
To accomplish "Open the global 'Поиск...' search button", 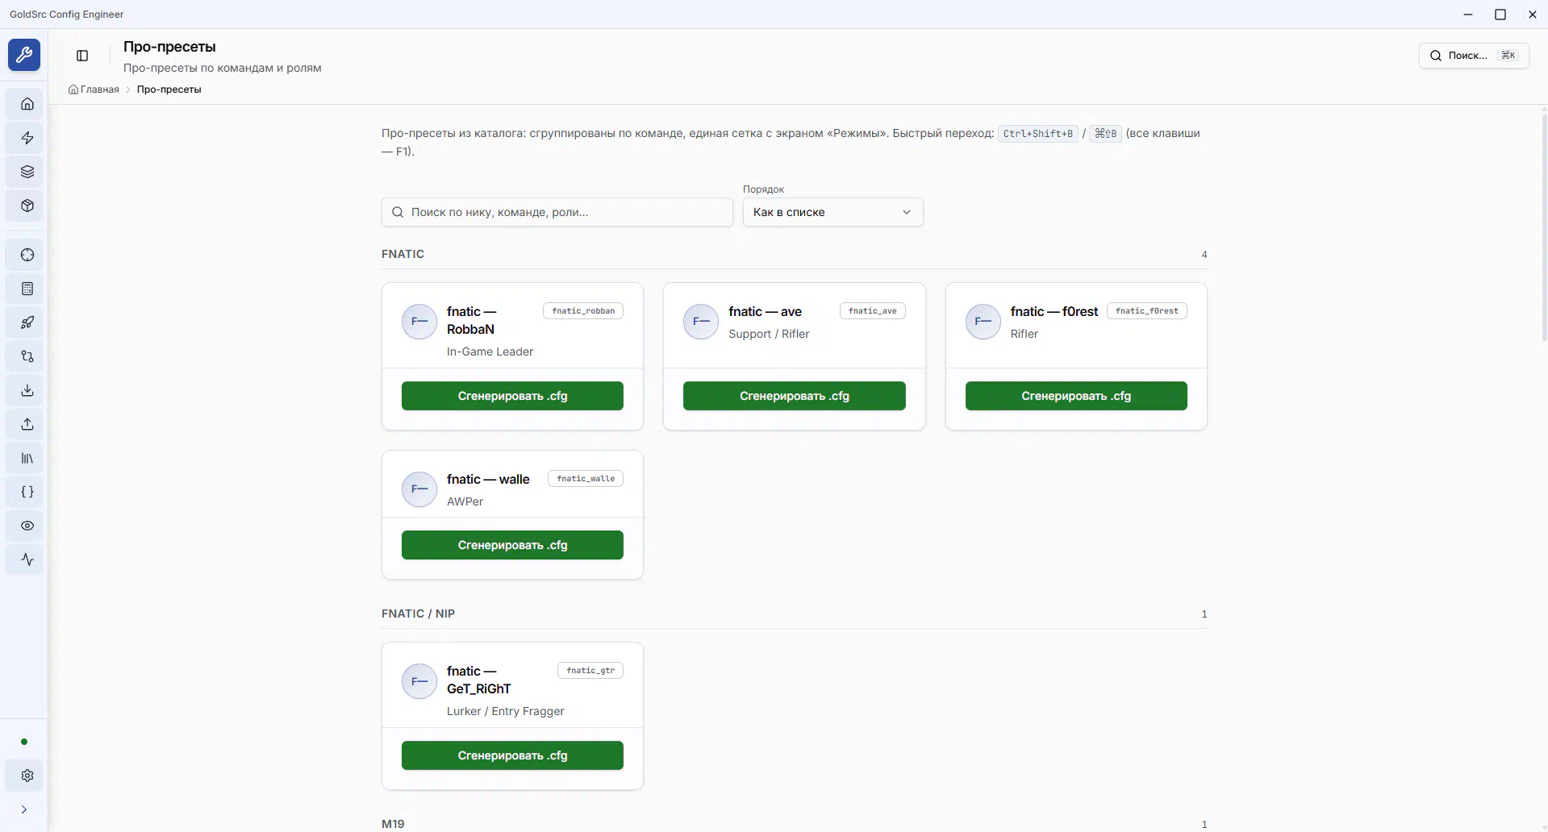I will click(x=1474, y=56).
